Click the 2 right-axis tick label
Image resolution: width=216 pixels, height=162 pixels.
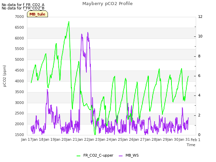(x=199, y=115)
